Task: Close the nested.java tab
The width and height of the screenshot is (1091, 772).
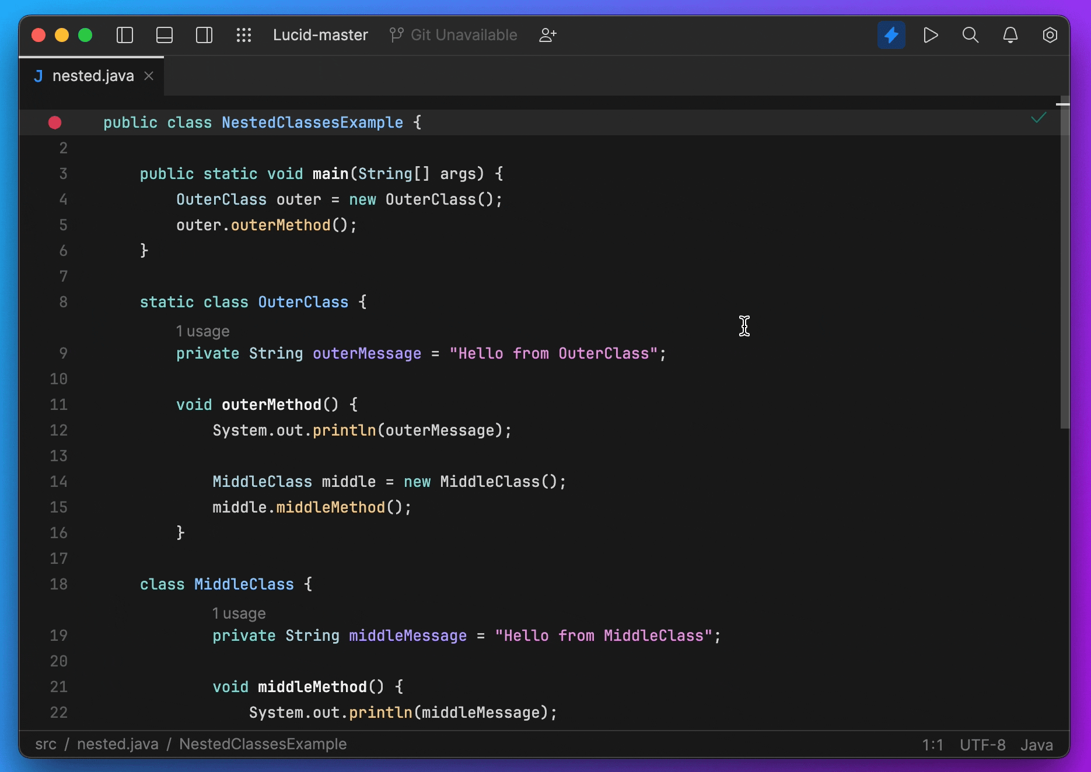Action: pos(149,76)
